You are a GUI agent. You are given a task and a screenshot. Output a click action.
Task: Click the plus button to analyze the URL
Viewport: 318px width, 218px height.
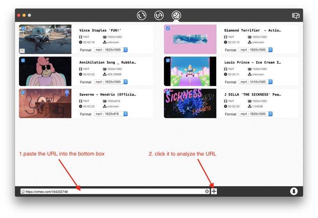click(214, 191)
